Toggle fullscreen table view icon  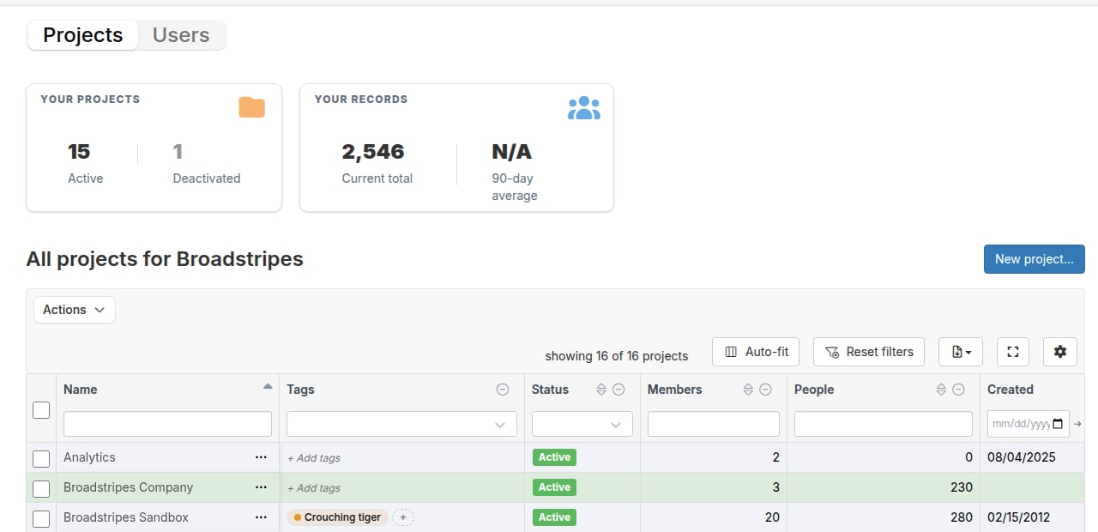1013,352
